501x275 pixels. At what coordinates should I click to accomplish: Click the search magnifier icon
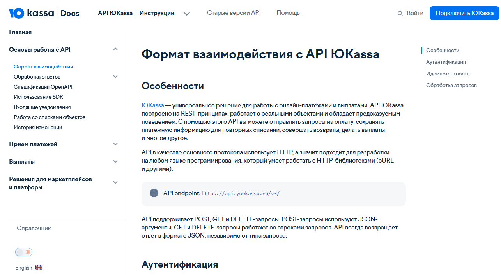tap(400, 14)
